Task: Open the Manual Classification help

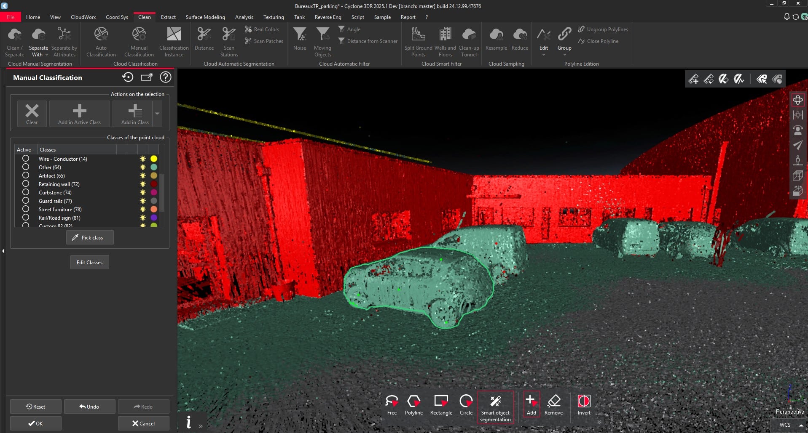Action: point(165,77)
